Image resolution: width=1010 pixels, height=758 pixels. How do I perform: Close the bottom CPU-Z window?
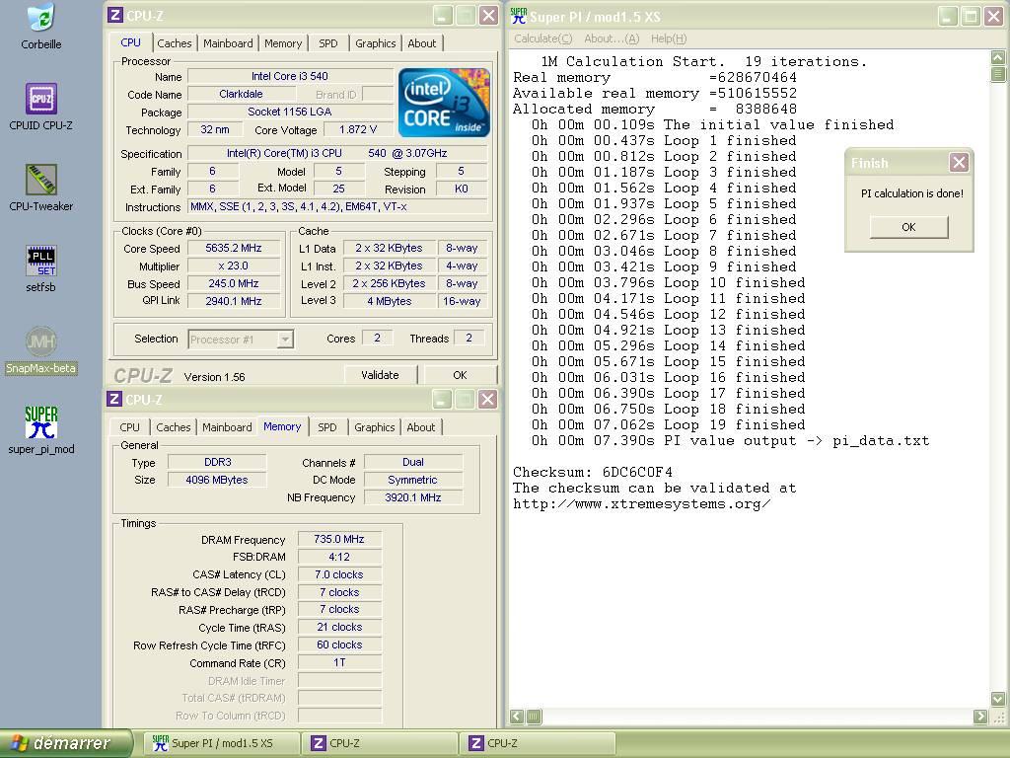pos(487,400)
